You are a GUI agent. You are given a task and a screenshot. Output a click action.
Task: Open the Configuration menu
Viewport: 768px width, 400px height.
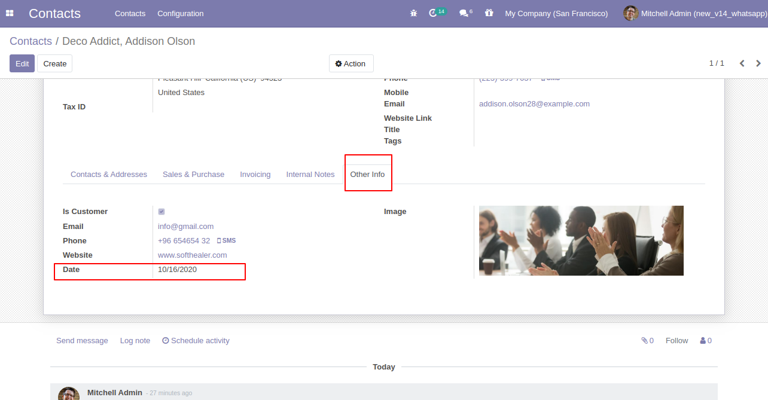point(181,13)
